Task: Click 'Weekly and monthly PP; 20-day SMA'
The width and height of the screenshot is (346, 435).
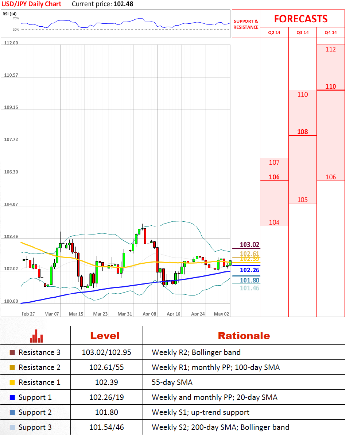Action: [x=214, y=397]
